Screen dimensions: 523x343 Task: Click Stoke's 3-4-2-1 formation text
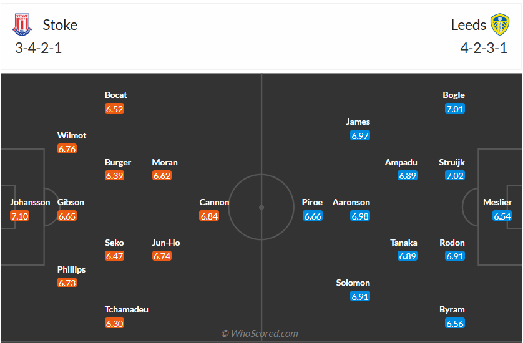[39, 49]
